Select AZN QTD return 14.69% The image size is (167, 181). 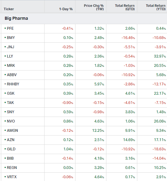pos(129,140)
